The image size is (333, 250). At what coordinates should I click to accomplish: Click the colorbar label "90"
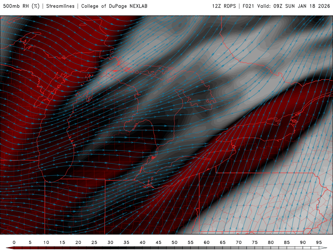[x=303, y=242]
